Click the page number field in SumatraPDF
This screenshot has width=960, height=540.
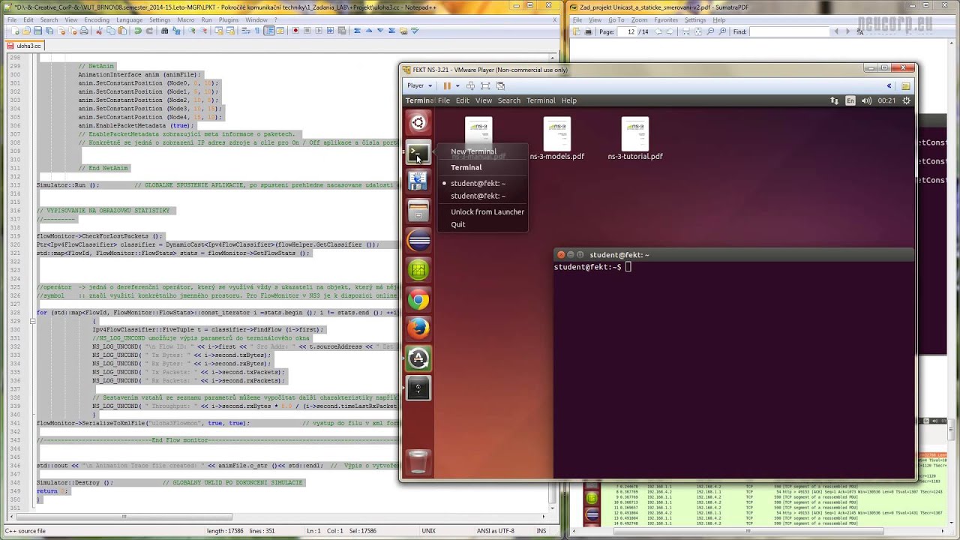point(628,31)
